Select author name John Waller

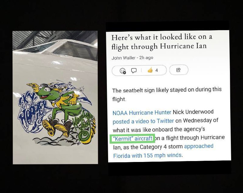(x=123, y=58)
